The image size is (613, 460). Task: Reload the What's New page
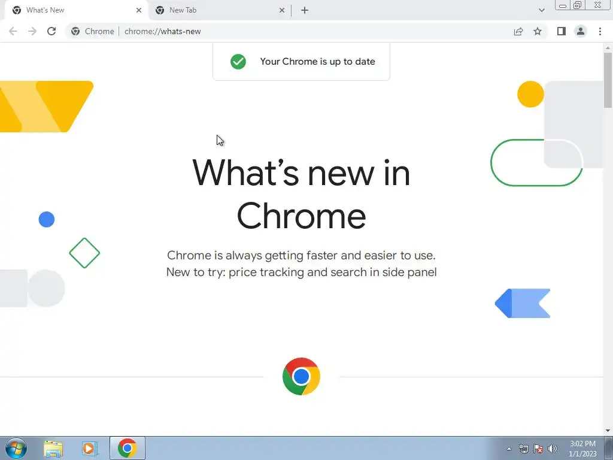(51, 31)
